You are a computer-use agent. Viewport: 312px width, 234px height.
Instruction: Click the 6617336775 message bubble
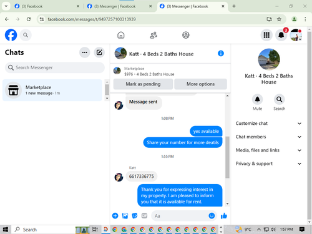(142, 177)
